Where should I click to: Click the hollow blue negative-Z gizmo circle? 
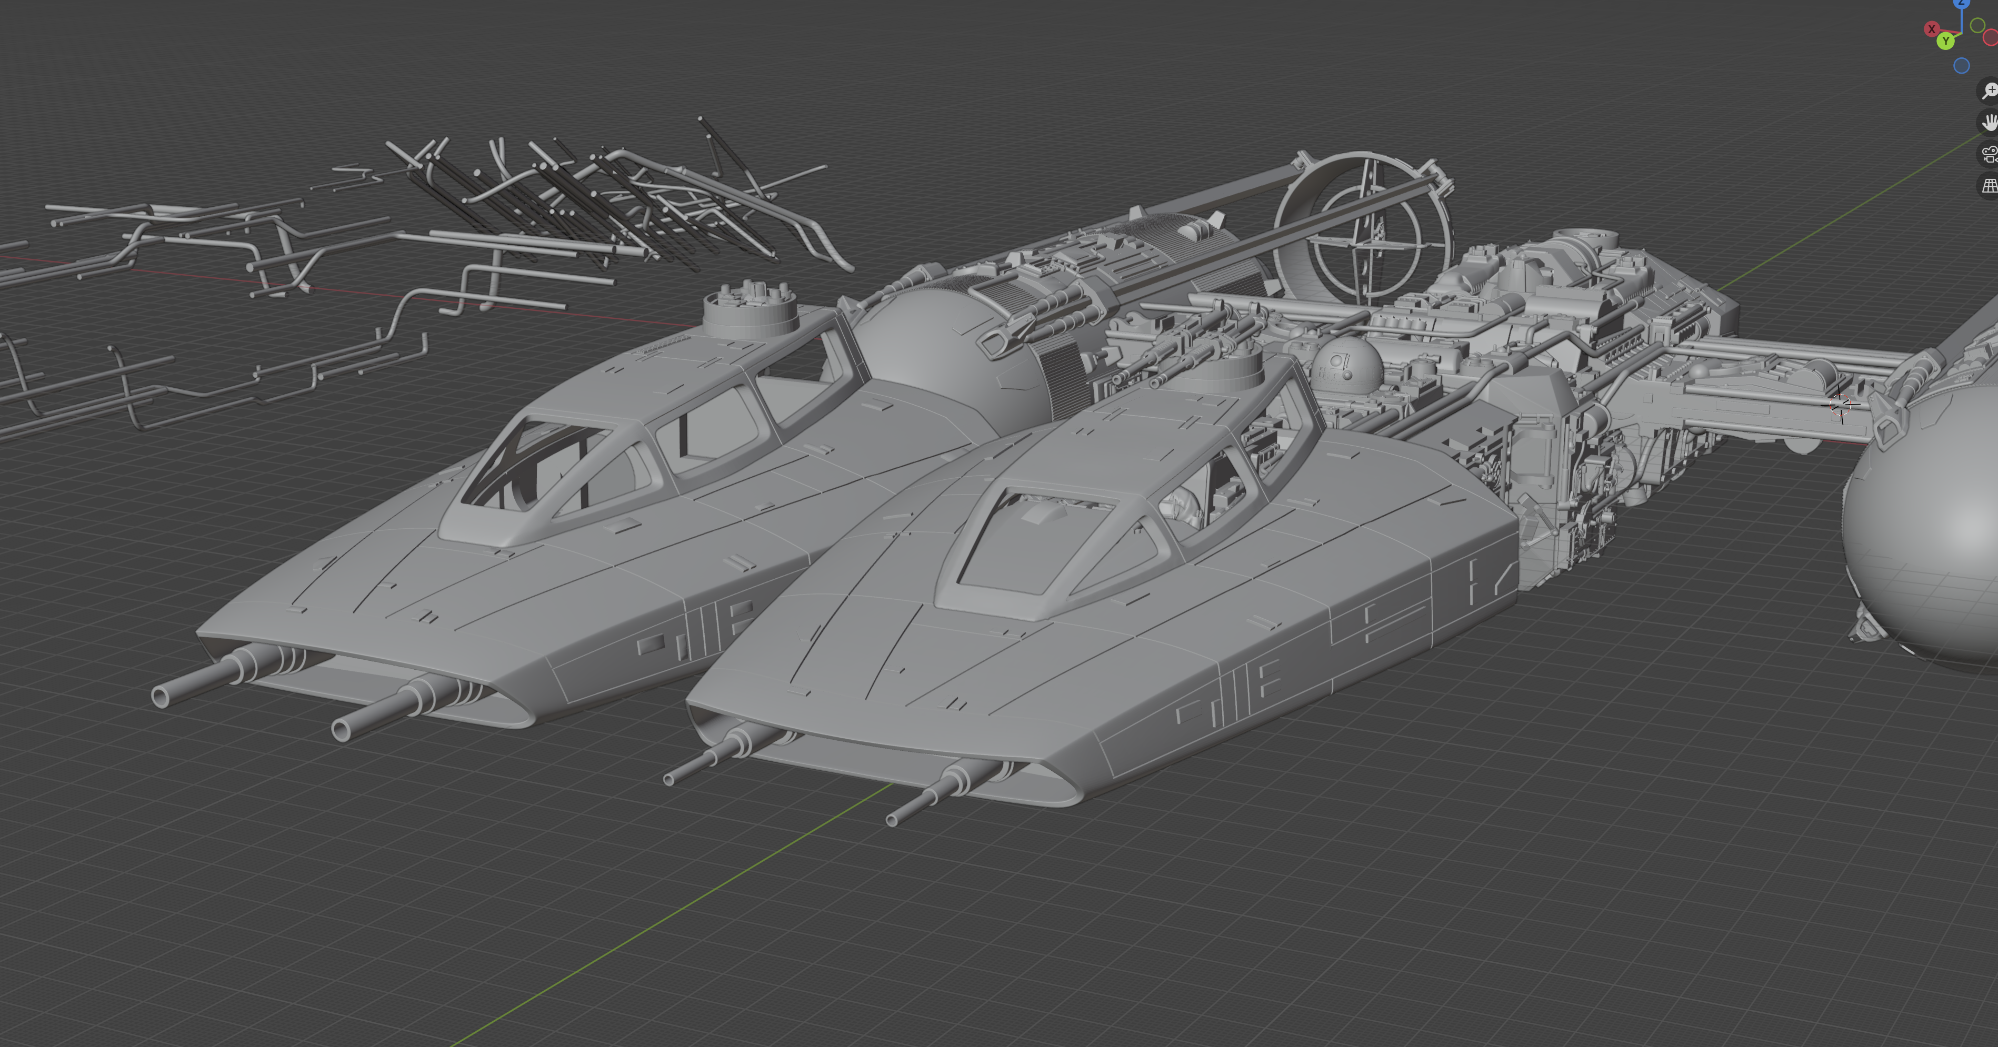tap(1962, 66)
